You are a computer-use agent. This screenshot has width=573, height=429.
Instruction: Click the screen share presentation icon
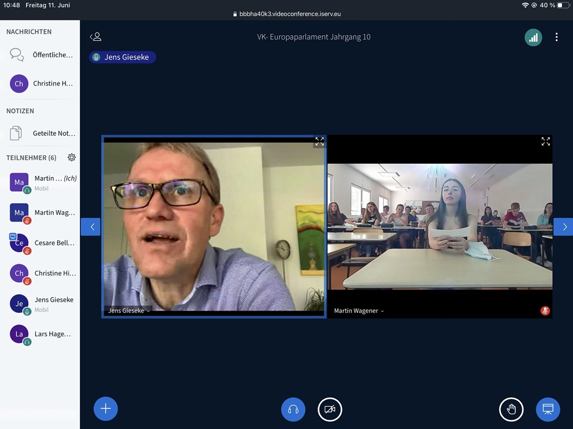click(548, 409)
